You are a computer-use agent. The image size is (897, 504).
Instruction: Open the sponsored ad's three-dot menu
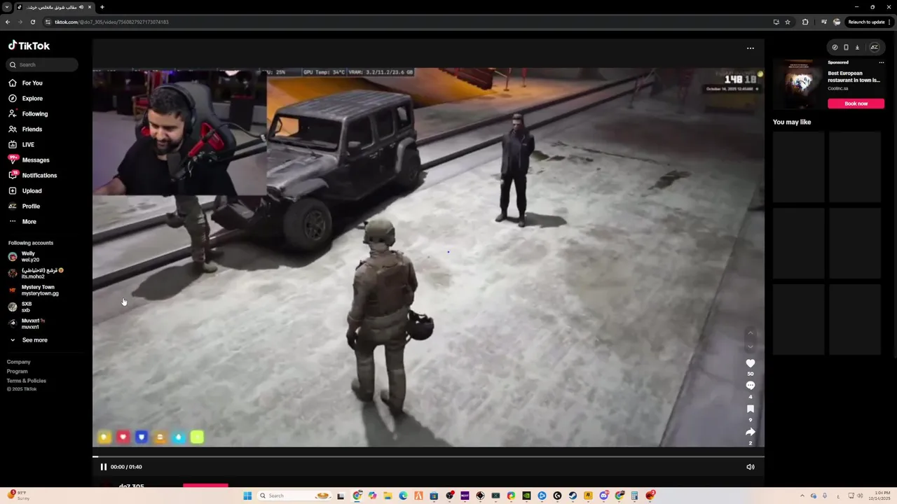(881, 62)
